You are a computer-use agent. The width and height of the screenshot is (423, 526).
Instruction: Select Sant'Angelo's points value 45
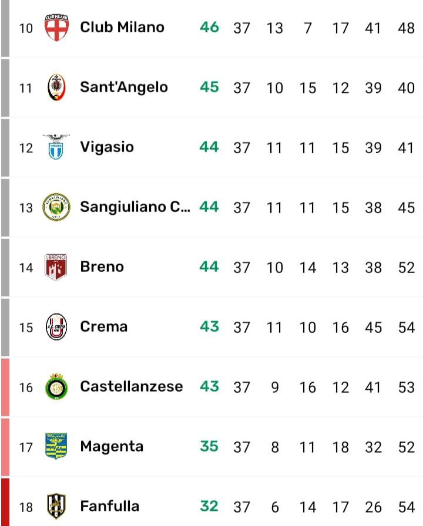[209, 86]
